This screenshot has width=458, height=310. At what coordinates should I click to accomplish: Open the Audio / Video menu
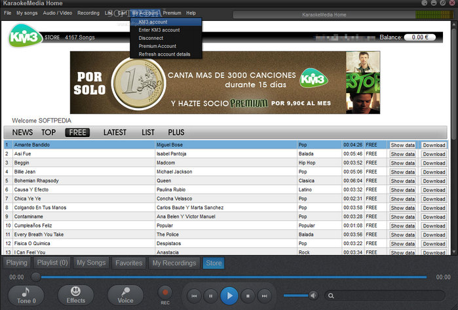tap(58, 13)
